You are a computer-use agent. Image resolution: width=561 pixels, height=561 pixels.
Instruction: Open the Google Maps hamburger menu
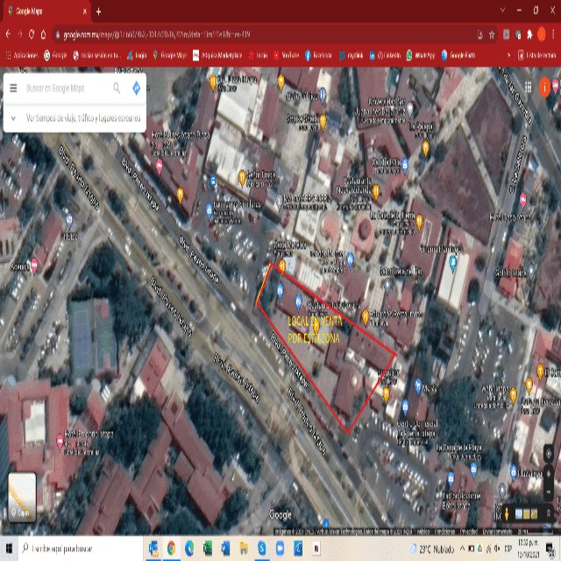(14, 89)
